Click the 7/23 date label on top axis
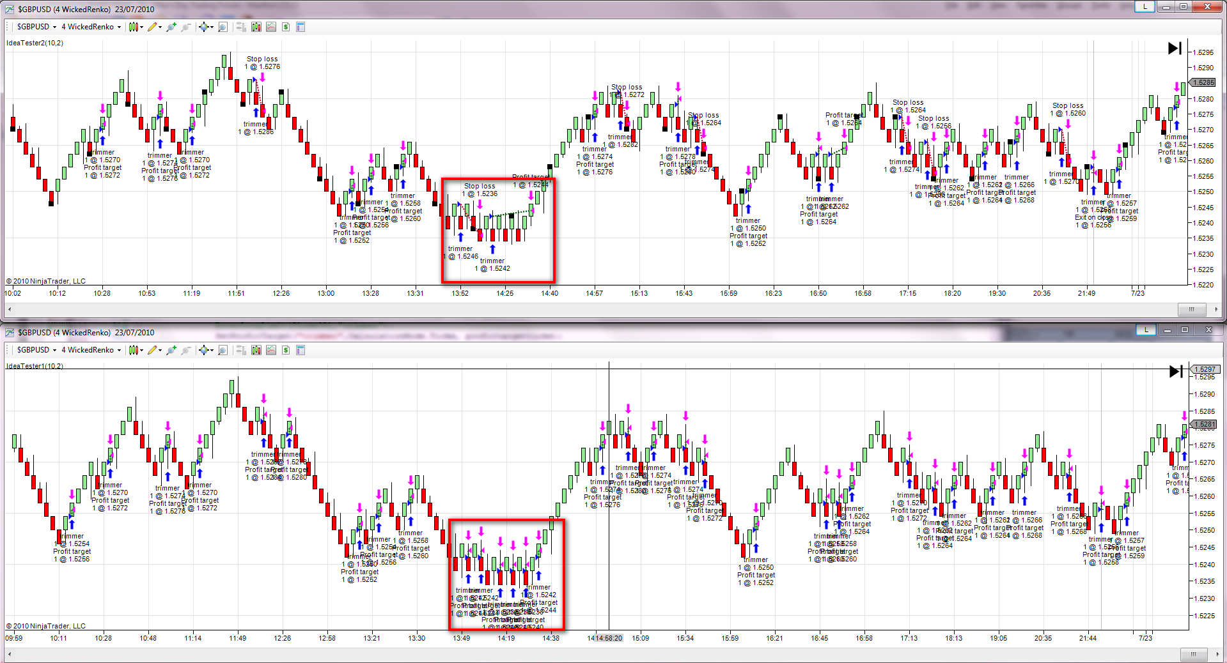Viewport: 1227px width, 663px height. pyautogui.click(x=1137, y=294)
